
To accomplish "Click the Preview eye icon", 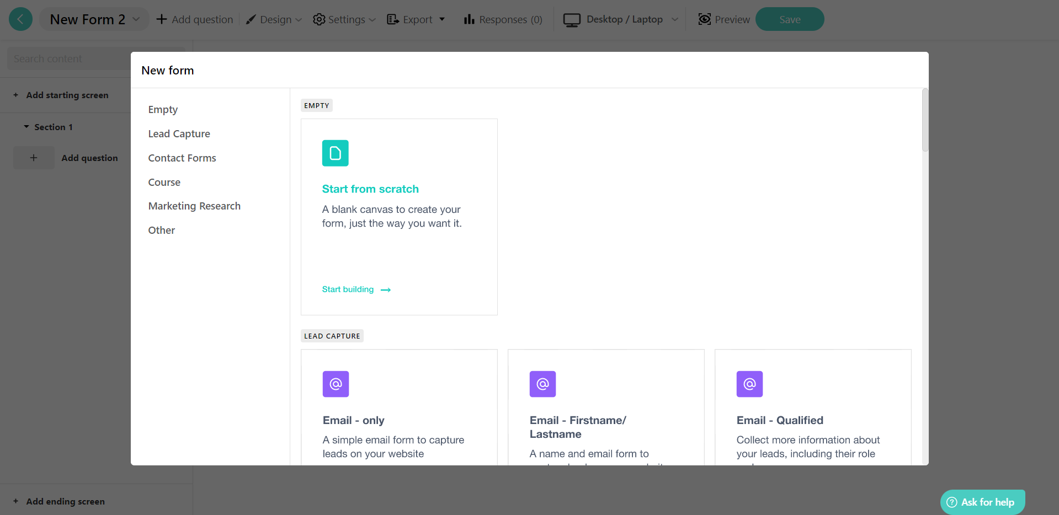I will click(x=704, y=19).
